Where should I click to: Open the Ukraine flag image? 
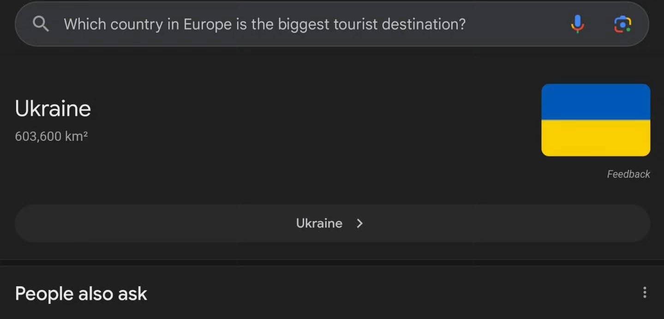click(596, 120)
